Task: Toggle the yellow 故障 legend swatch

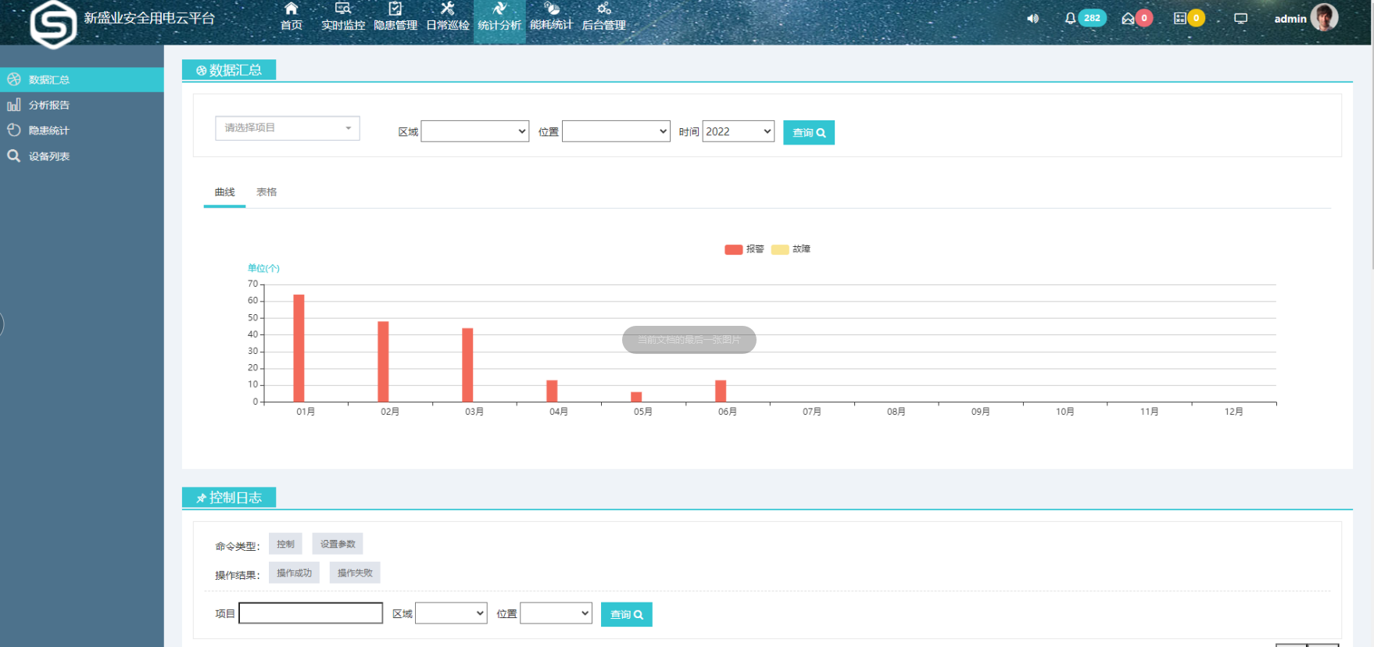Action: coord(780,249)
